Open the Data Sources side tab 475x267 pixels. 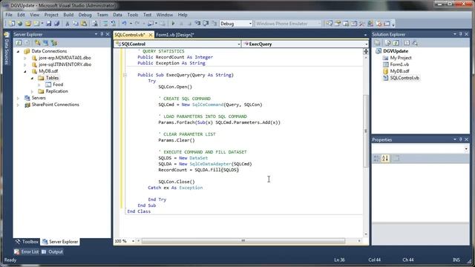click(7, 48)
